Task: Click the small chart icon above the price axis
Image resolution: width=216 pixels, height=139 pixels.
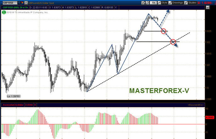Action: tap(208, 8)
